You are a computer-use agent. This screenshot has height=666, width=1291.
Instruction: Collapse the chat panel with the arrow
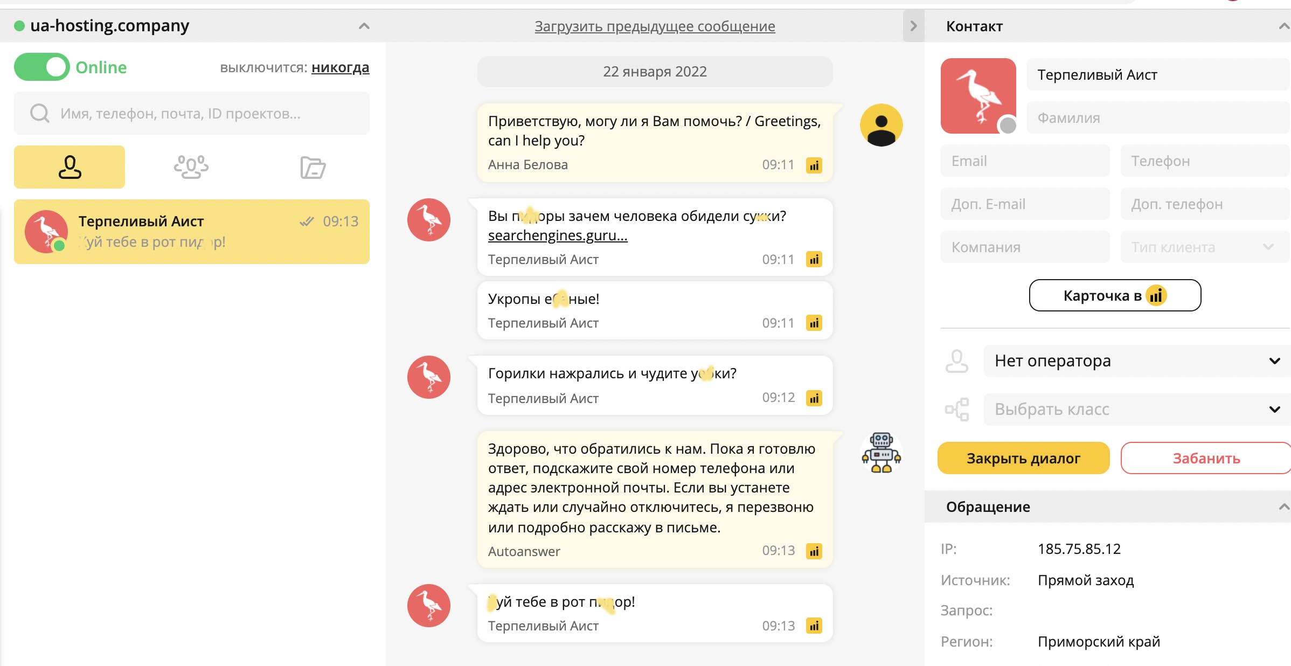[x=913, y=26]
